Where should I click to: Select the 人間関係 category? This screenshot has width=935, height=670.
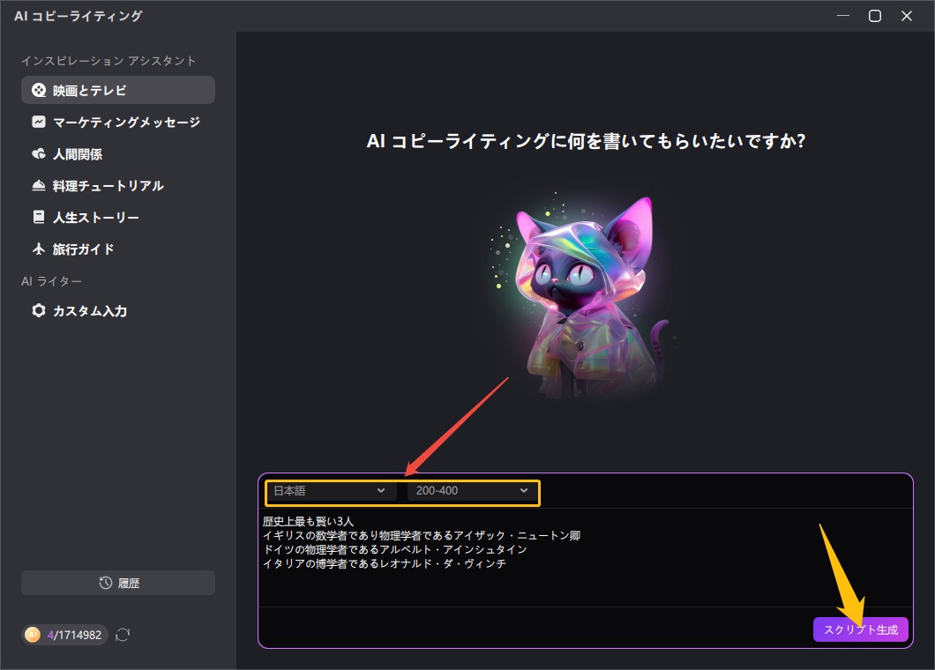point(78,154)
